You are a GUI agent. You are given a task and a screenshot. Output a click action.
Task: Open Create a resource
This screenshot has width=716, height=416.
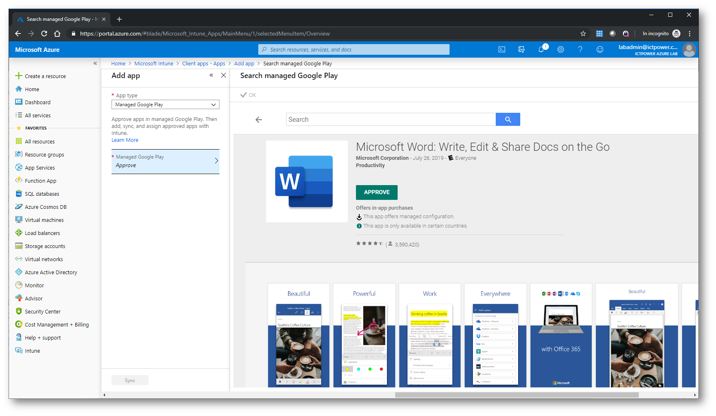point(40,76)
